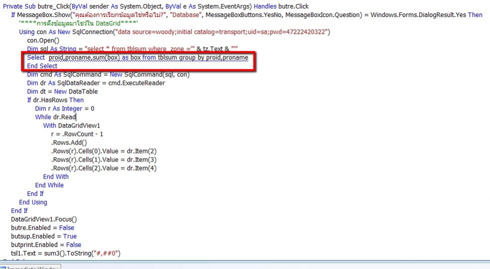Click the 'r = .RowCount - 1' line
Image resolution: width=490 pixels, height=269 pixels.
pos(77,134)
